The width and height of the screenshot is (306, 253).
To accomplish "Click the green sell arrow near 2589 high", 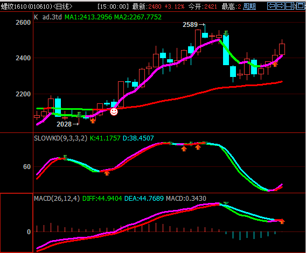I will (226, 33).
